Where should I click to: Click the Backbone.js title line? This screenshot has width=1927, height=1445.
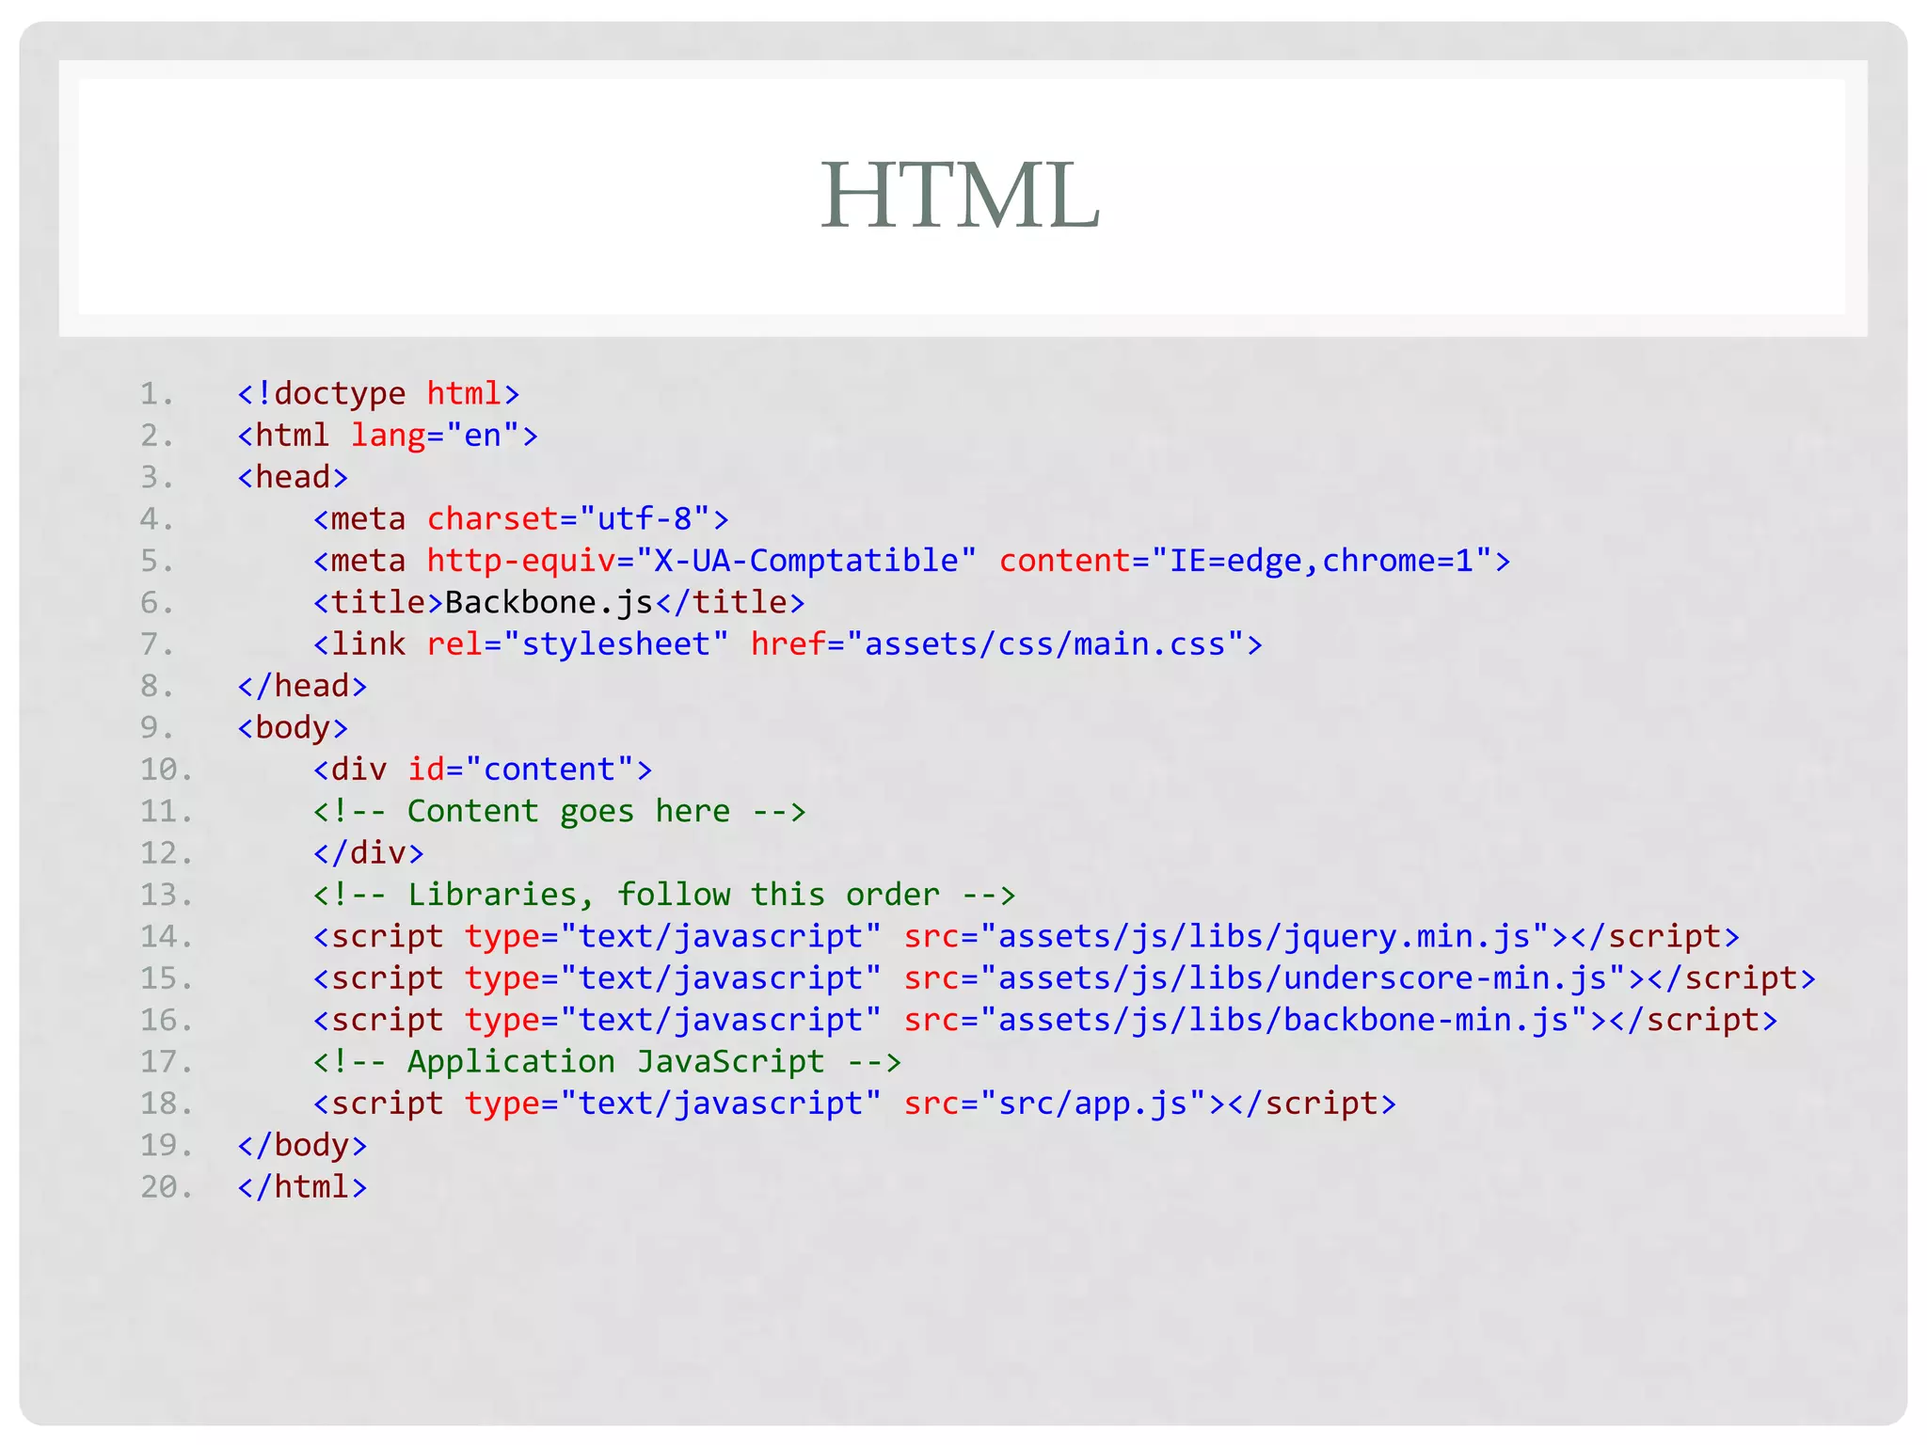[559, 602]
